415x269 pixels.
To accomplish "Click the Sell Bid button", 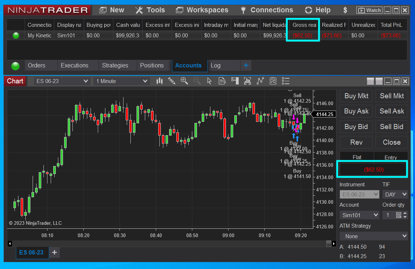I will [x=392, y=127].
